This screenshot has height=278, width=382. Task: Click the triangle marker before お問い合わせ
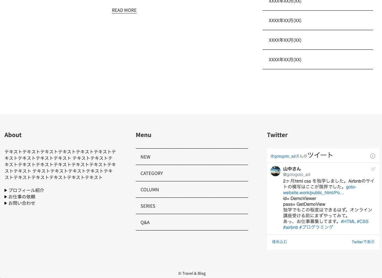click(x=6, y=203)
